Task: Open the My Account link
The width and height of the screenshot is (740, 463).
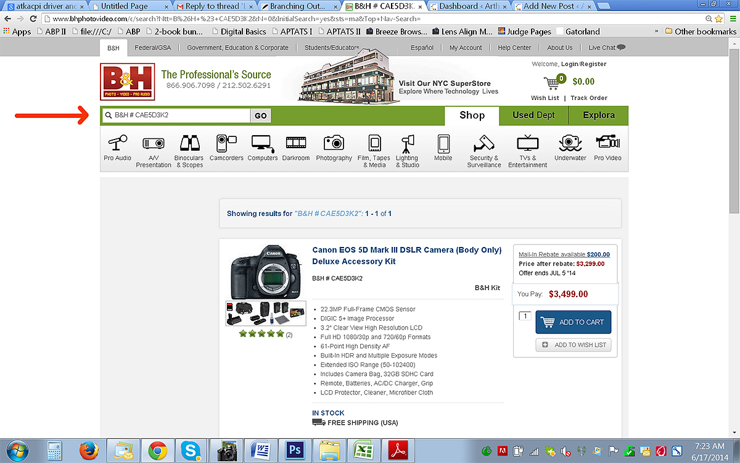Action: pos(466,48)
